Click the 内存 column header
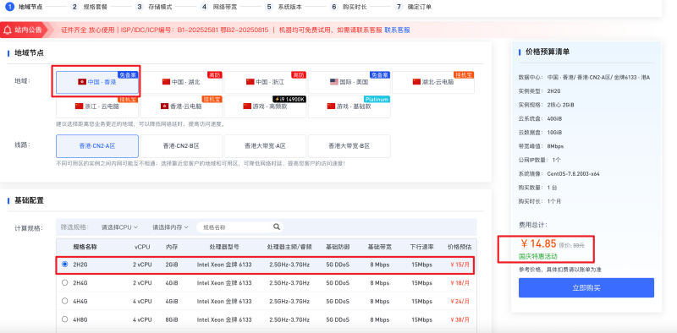This screenshot has height=333, width=677. tap(172, 247)
